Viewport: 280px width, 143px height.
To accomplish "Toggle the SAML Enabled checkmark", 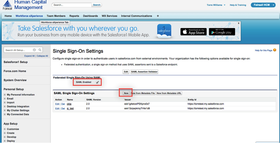I will (x=97, y=82).
